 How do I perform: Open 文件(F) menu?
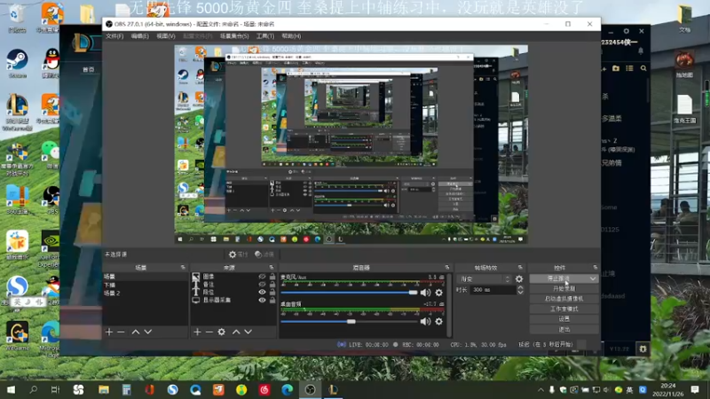pos(114,36)
